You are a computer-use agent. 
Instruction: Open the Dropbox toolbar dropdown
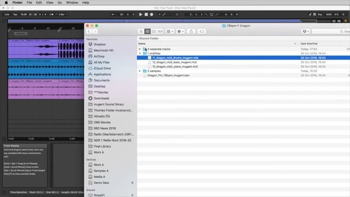[306, 32]
